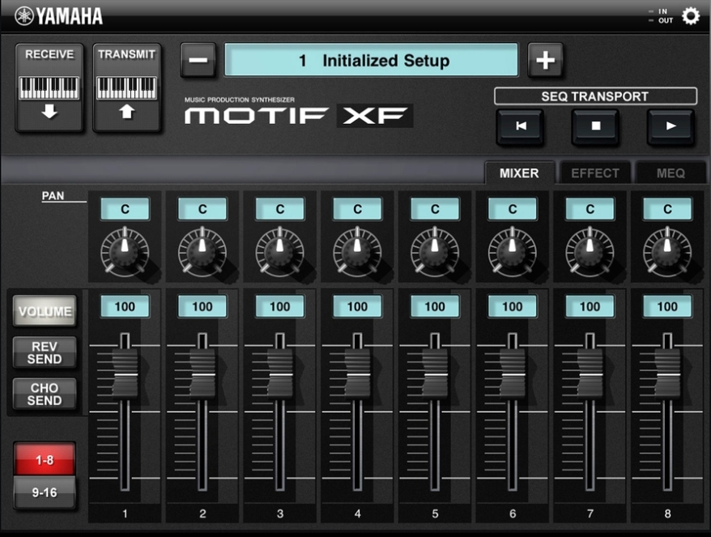The width and height of the screenshot is (711, 537).
Task: Click the channel number 3 label
Action: click(279, 514)
